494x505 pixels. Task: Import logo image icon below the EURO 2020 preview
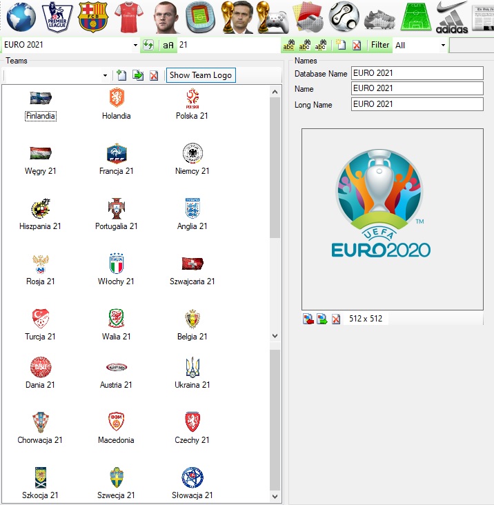308,319
